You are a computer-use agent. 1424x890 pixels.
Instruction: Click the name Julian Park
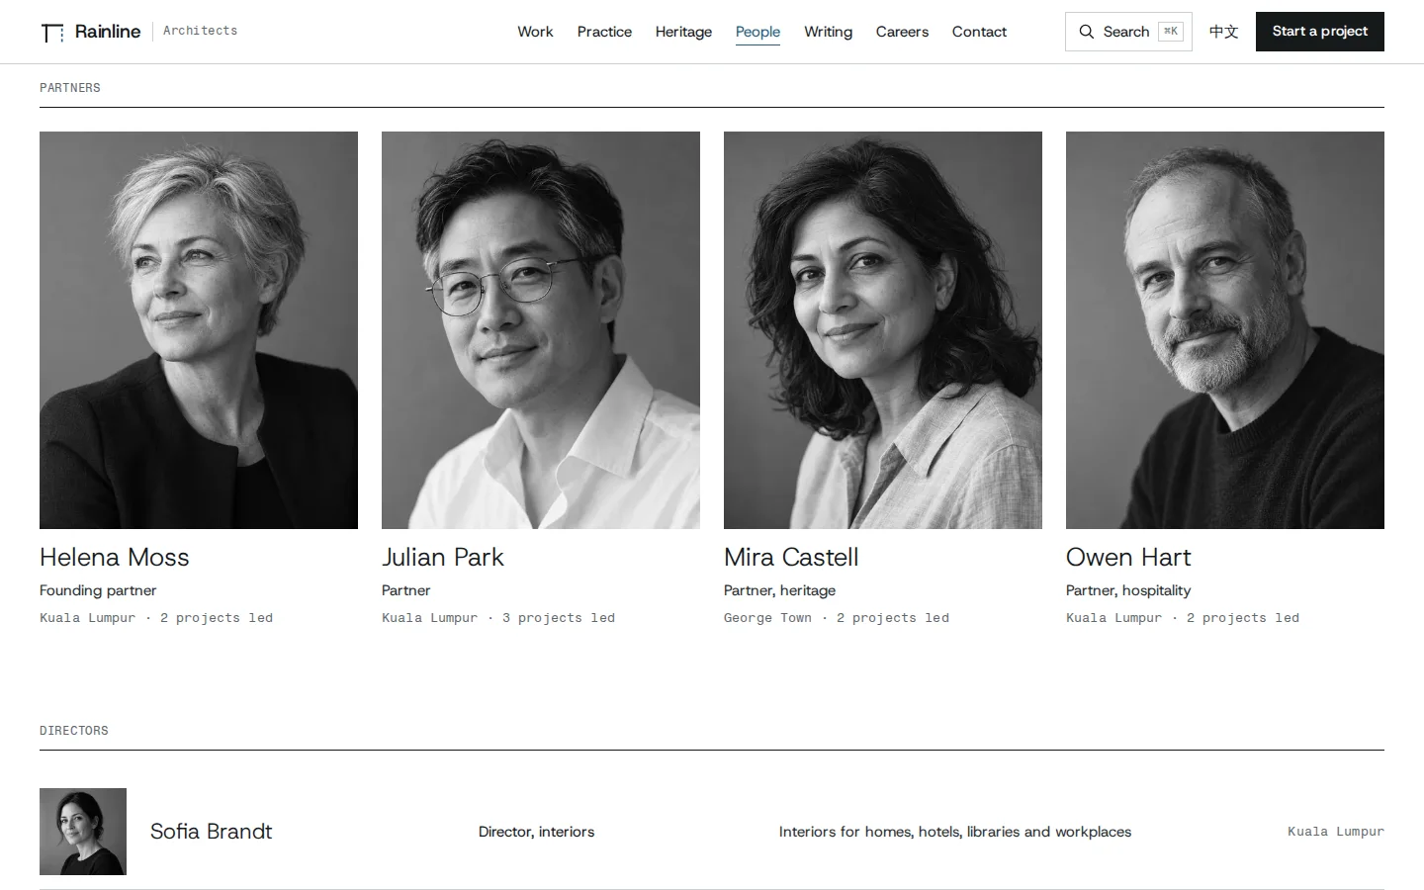click(443, 557)
